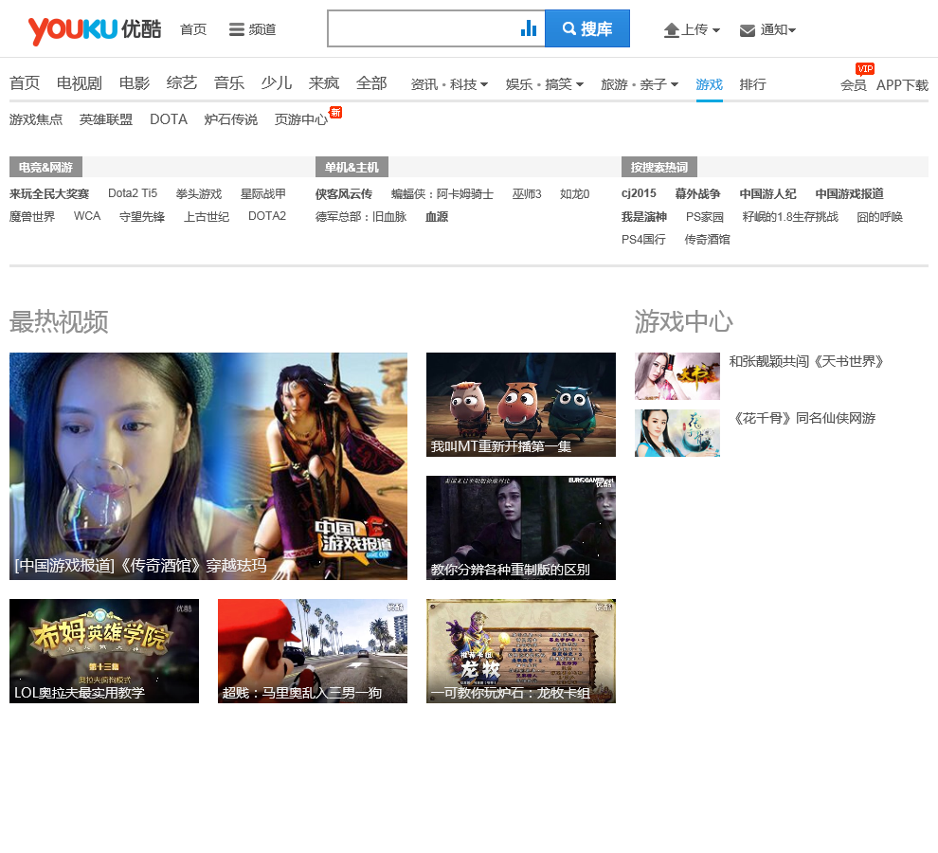The width and height of the screenshot is (938, 853).
Task: Click the 中国游人纪 link
Action: (x=768, y=194)
